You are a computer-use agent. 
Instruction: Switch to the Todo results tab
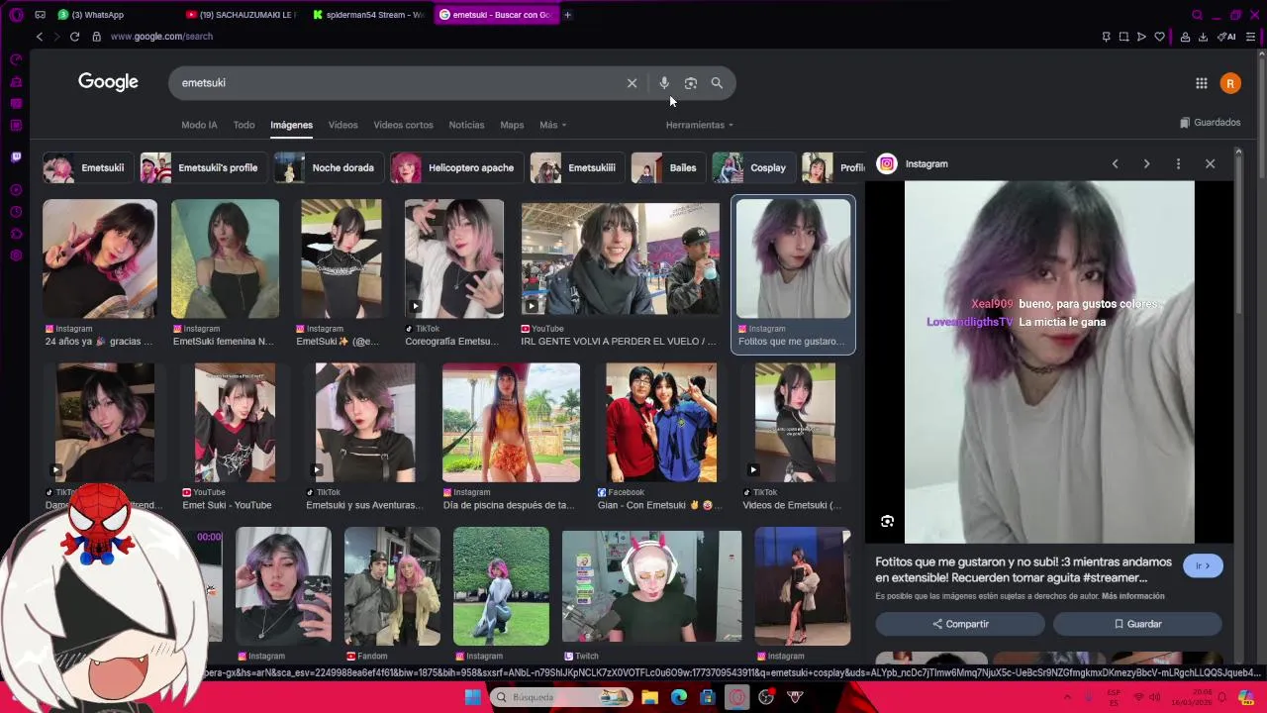click(244, 125)
